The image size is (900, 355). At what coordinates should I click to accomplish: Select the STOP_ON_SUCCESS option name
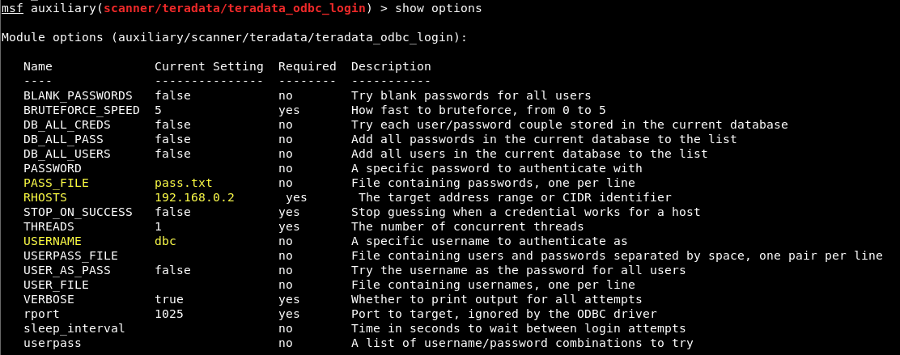[x=78, y=212]
